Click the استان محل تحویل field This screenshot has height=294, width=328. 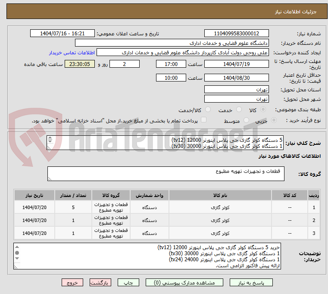pos(236,90)
